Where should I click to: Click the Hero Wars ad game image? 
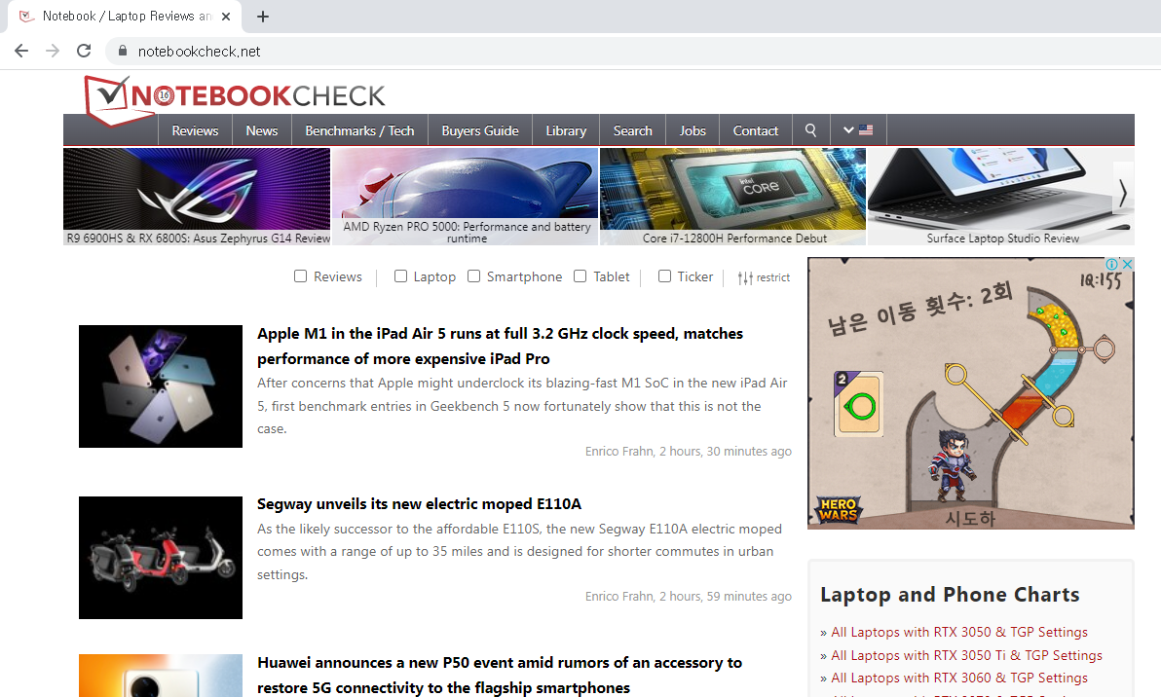971,393
